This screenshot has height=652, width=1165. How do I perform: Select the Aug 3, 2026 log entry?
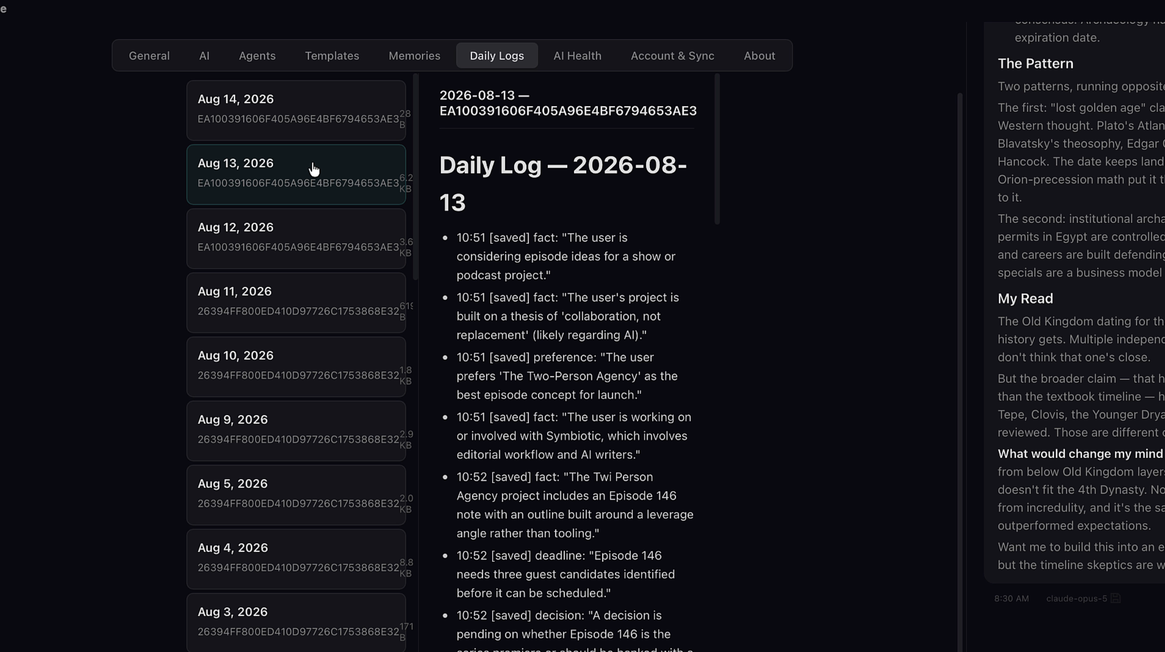[x=296, y=623]
